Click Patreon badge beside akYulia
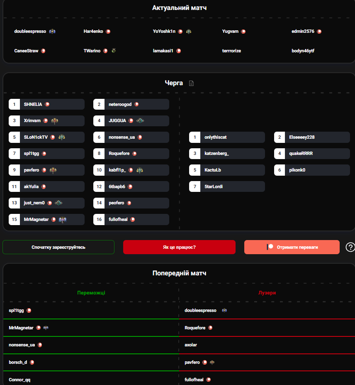Screen dimensions: 355x385 pos(44,186)
